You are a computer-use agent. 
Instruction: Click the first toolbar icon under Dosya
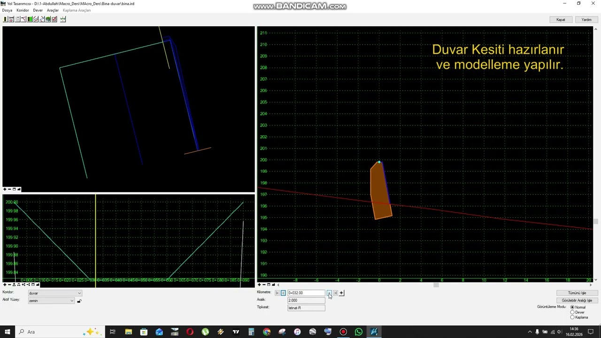pos(5,19)
